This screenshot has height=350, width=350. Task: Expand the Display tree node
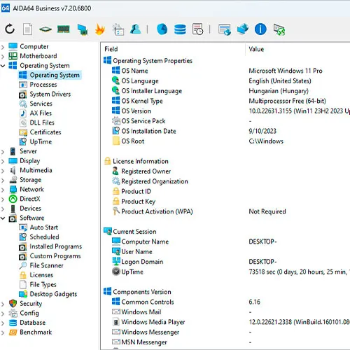click(3, 161)
